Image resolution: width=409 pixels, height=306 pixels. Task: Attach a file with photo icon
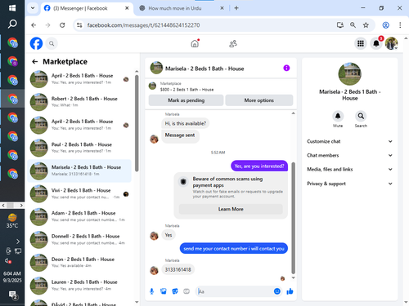pyautogui.click(x=164, y=291)
